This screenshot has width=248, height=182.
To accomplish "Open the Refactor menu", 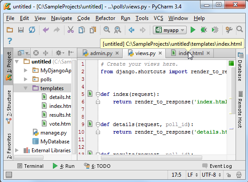I will [105, 18].
